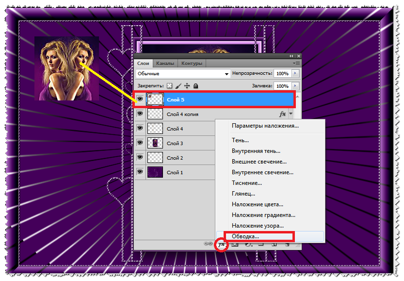The width and height of the screenshot is (404, 281).
Task: Open the Обычные blend mode dropdown
Action: (183, 74)
